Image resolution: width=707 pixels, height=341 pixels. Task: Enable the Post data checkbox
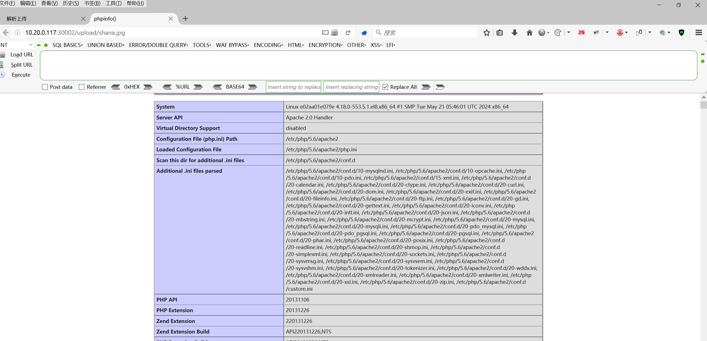coord(45,87)
